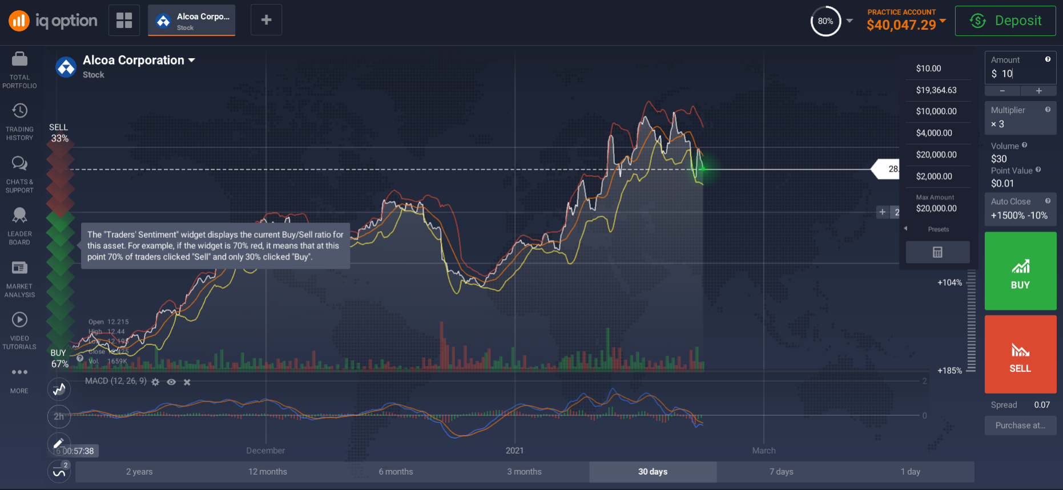
Task: Click the traders' sentiment info icon
Action: 80,358
